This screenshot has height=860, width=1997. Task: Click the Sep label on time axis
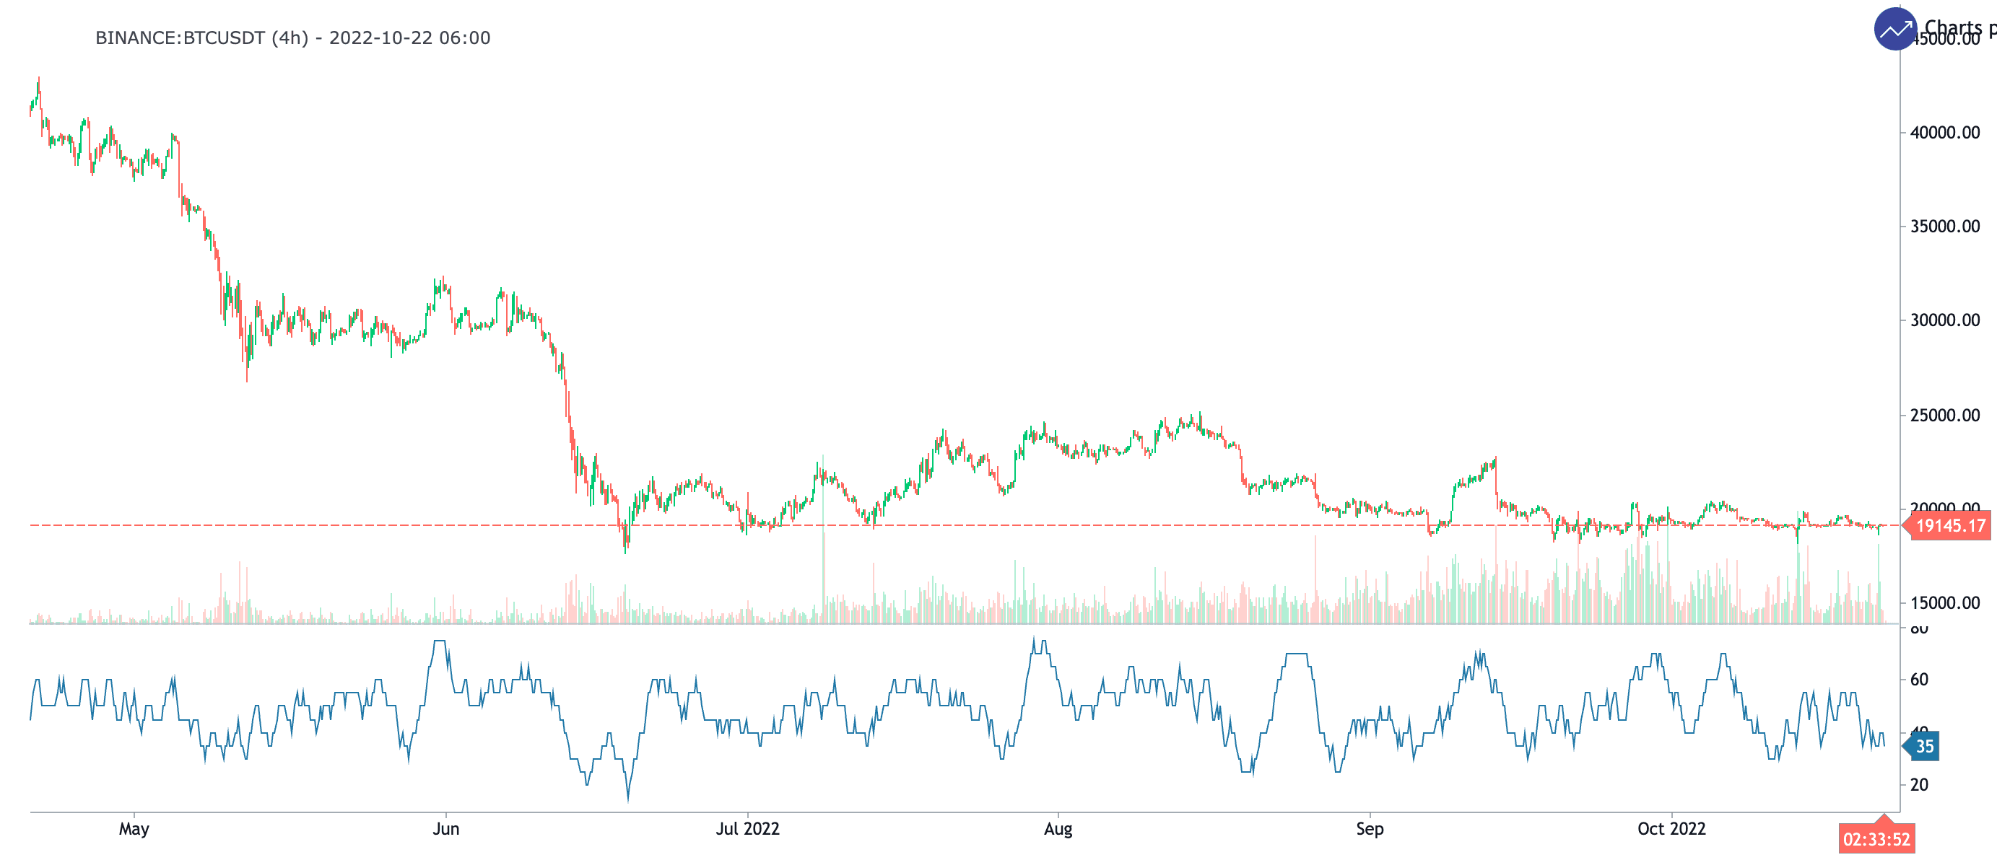click(1369, 829)
